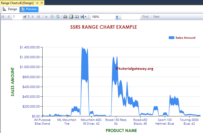Go to first page of report
Screen dimensions: 203x133
coord(3,17)
